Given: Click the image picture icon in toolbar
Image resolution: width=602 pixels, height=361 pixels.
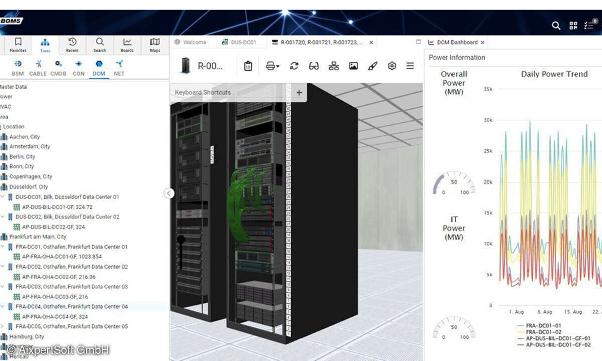Looking at the screenshot, I should pos(353,66).
